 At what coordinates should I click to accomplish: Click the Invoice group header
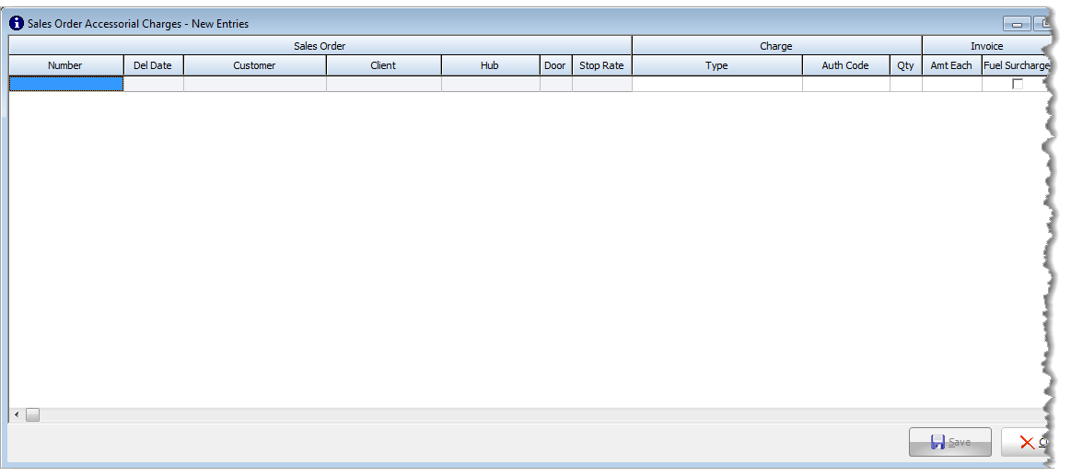(x=986, y=46)
